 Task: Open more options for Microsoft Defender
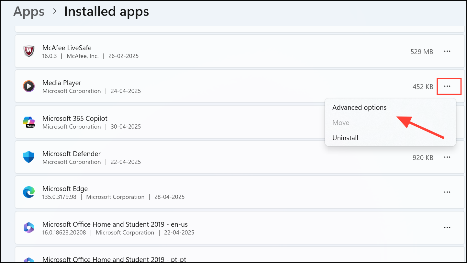(447, 157)
